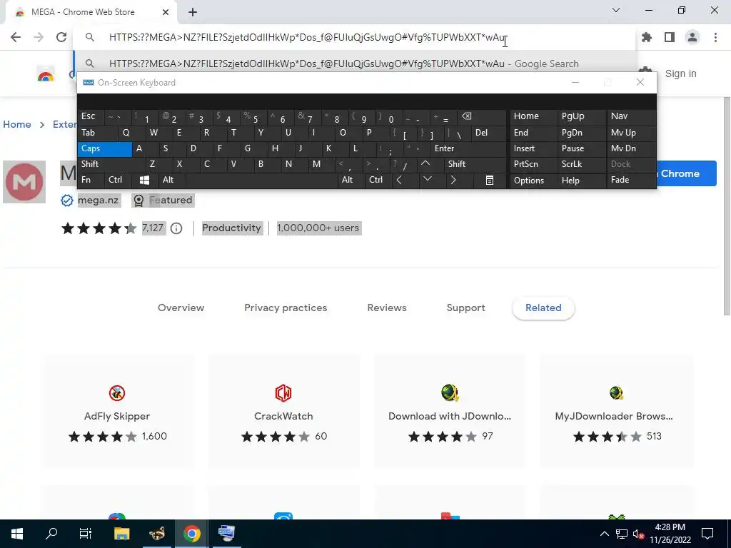This screenshot has width=731, height=548.
Task: Close the MEGA Chrome Web Store tab
Action: 166,12
